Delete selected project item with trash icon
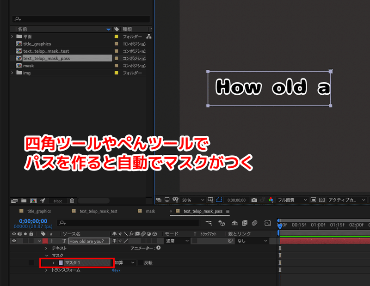 (x=72, y=201)
